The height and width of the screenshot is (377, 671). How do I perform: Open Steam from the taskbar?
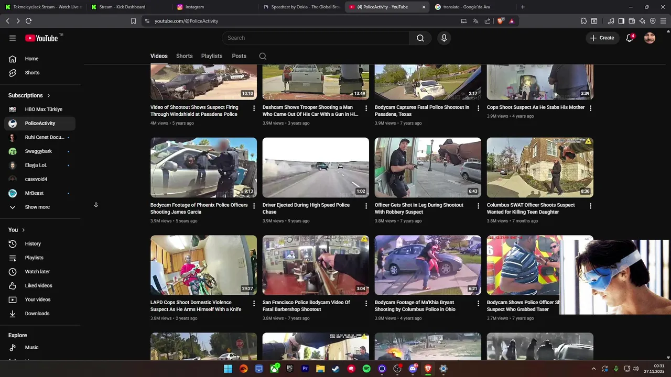click(x=335, y=369)
